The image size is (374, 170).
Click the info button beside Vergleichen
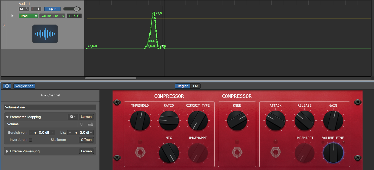coord(7,86)
